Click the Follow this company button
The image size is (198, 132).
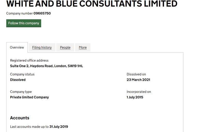(x=24, y=23)
